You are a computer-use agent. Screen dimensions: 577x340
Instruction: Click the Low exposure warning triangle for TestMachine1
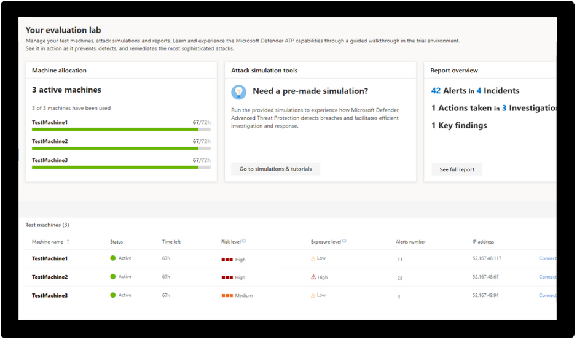[x=313, y=259]
